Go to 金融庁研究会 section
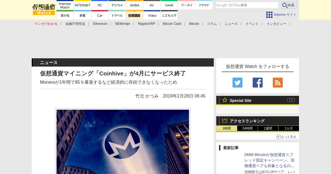Image resolution: width=331 pixels, height=174 pixels. coord(75,24)
